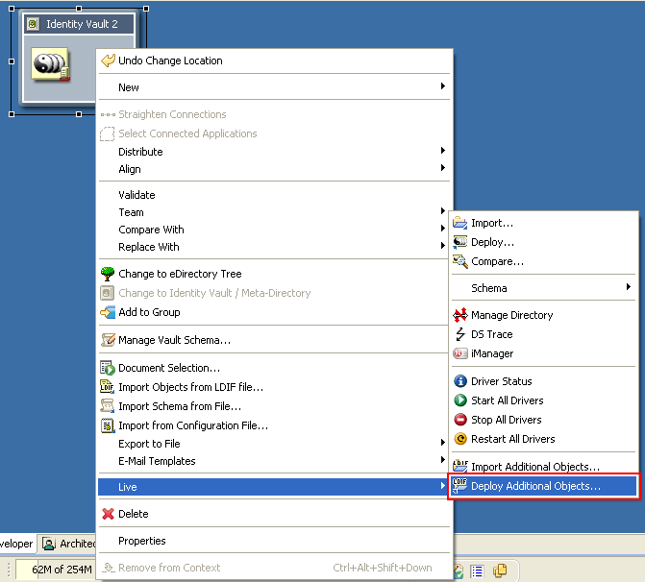The height and width of the screenshot is (582, 645).
Task: Click Select Connected Applications entry
Action: (x=275, y=133)
